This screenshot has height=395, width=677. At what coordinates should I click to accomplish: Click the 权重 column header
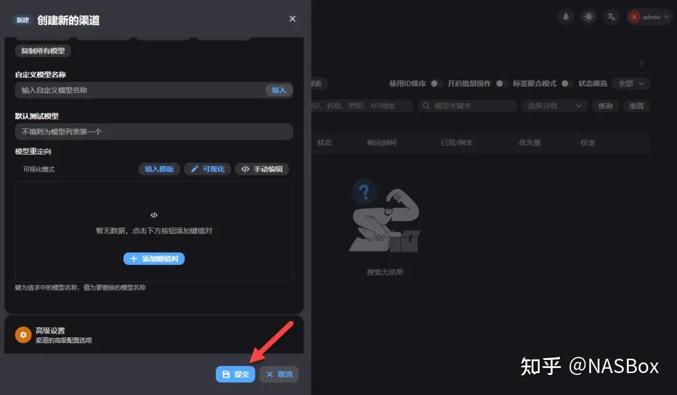(587, 143)
